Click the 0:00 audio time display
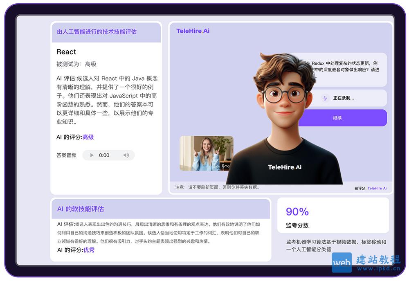This screenshot has height=281, width=409. click(104, 155)
